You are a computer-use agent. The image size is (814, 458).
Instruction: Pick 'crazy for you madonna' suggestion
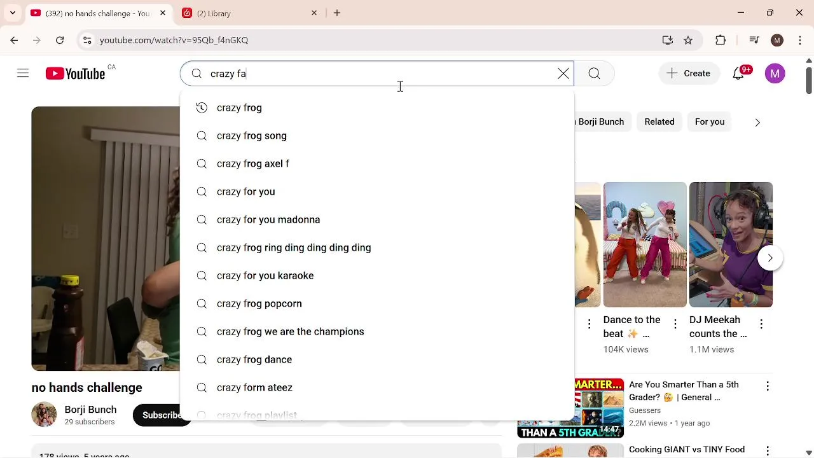(x=377, y=219)
